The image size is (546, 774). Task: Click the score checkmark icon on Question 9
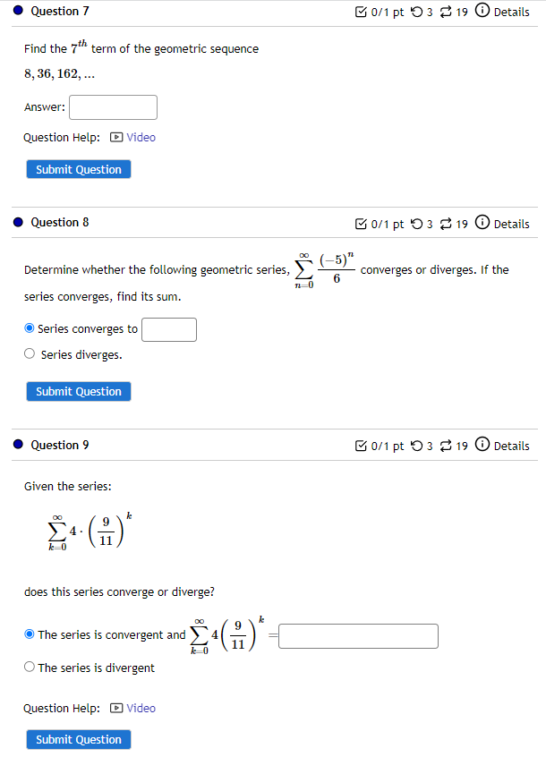[x=360, y=446]
